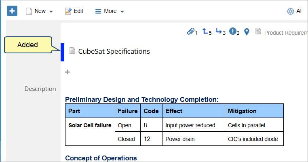
Task: Show upstream relationships arrow icon
Action: 205,32
